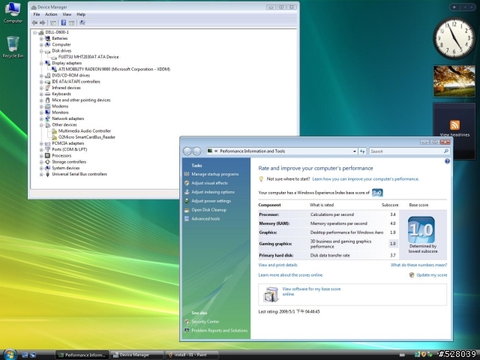Select the ATI MOBILITY RADEON 9000 adapter

114,69
